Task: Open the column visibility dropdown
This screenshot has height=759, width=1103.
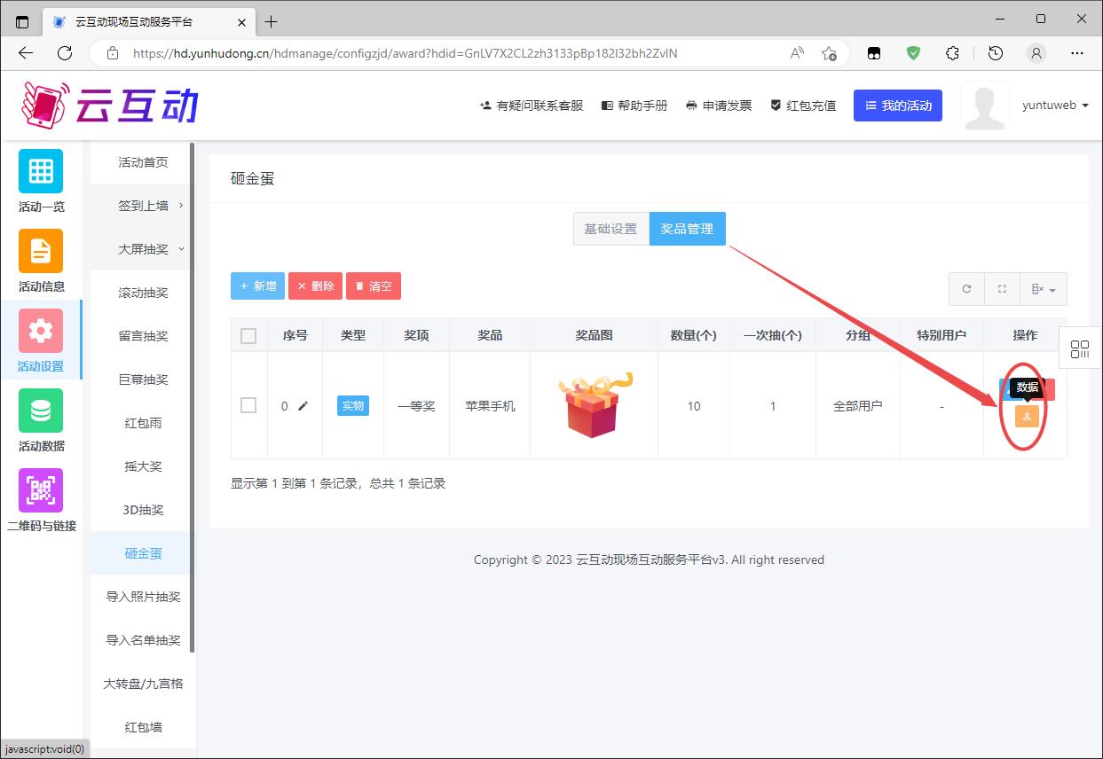Action: [1043, 289]
